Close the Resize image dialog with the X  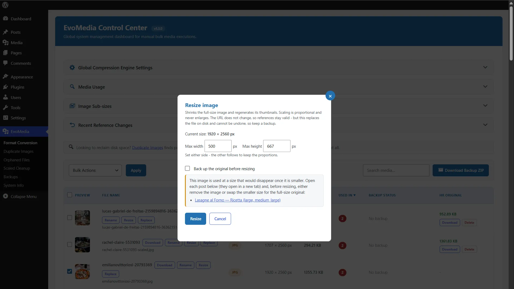330,96
